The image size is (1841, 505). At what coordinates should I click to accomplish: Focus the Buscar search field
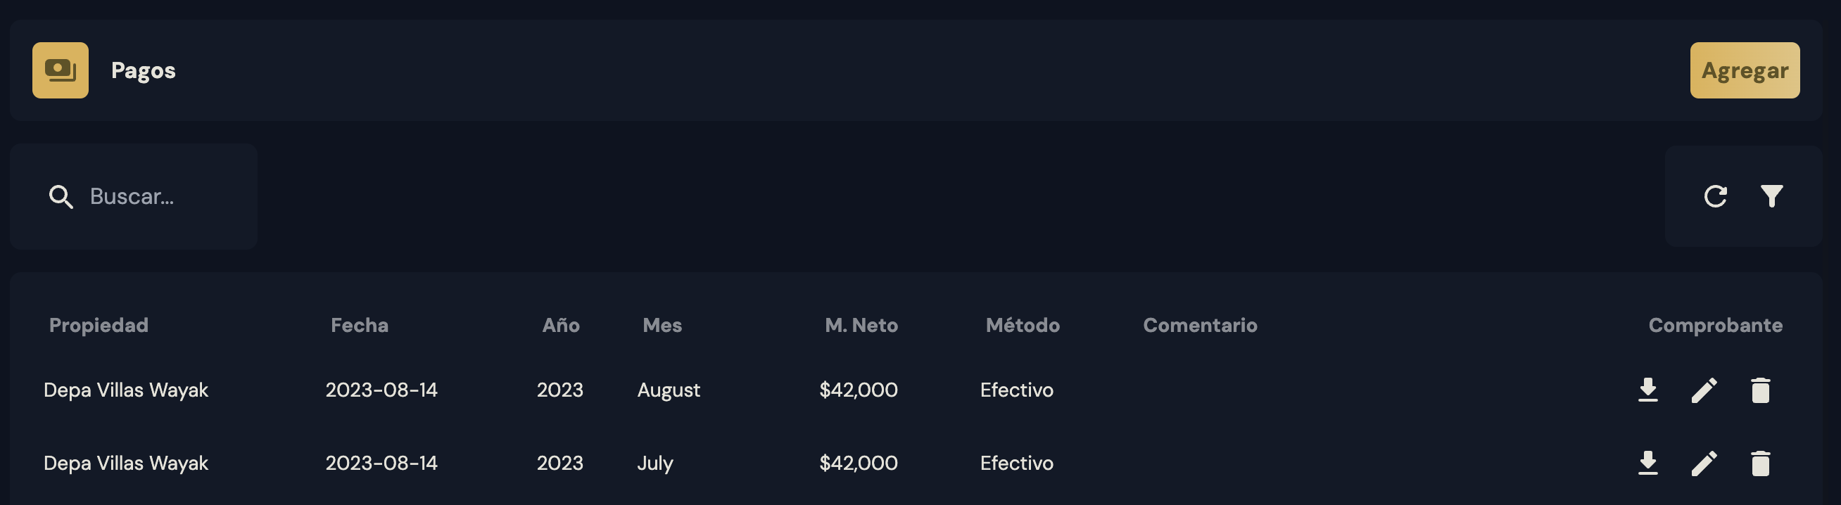165,196
